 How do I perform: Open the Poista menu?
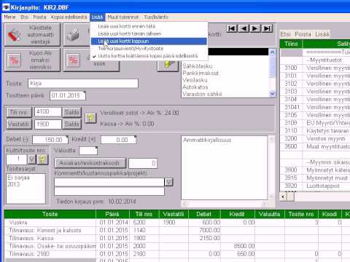pyautogui.click(x=39, y=17)
